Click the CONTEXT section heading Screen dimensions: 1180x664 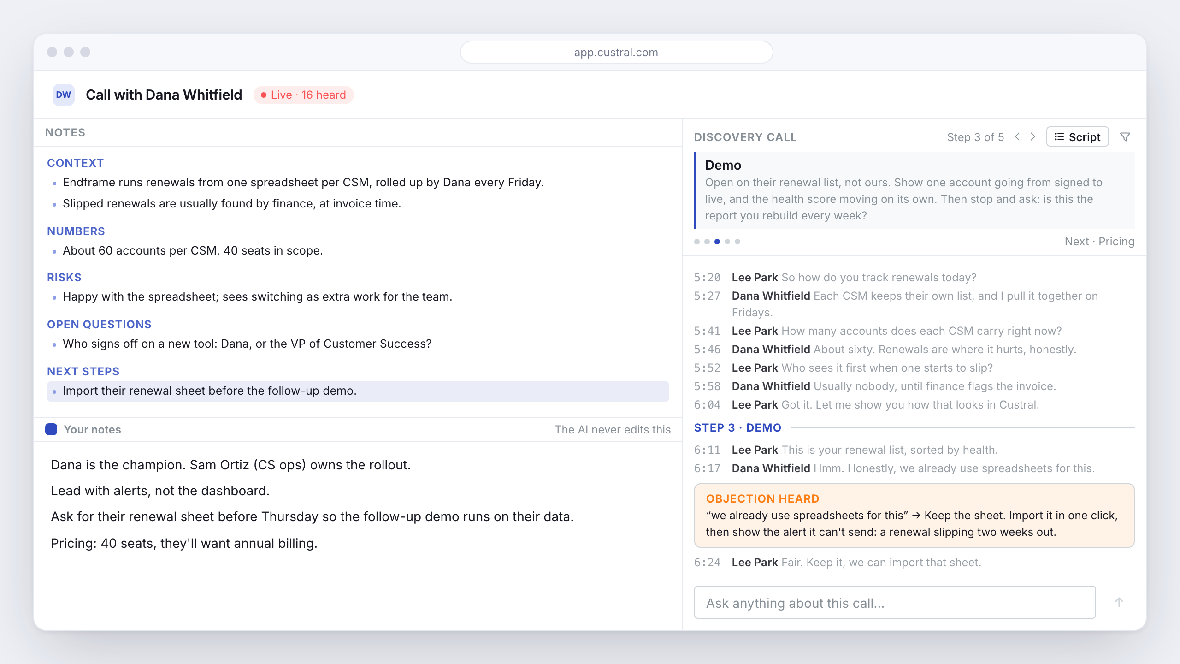[76, 163]
